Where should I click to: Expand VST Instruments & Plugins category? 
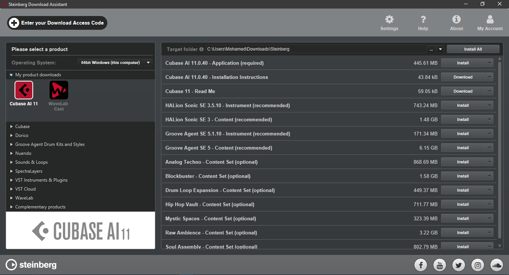[x=12, y=180]
